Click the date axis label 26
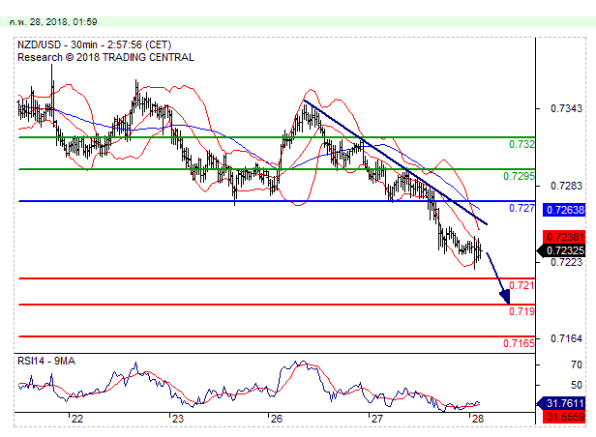This screenshot has width=596, height=437. point(277,419)
